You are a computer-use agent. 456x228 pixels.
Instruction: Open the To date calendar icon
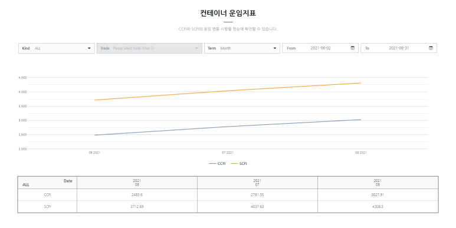(431, 48)
